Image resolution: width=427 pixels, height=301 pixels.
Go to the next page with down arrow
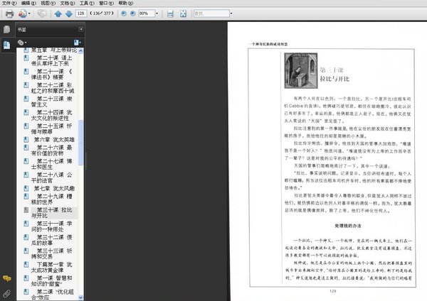[x=68, y=13]
